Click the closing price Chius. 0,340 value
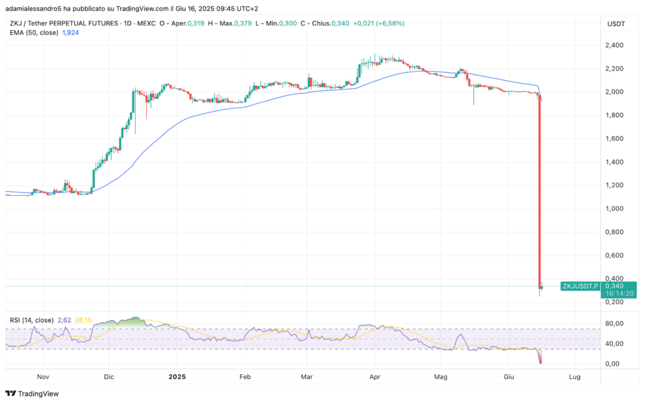Image resolution: width=645 pixels, height=403 pixels. tap(340, 23)
